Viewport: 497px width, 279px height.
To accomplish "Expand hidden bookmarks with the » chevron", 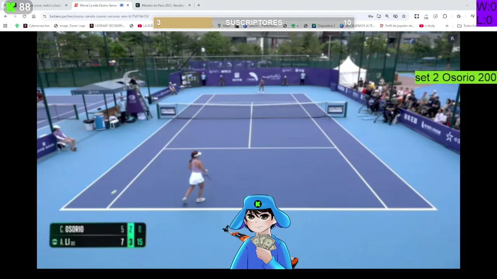I will pyautogui.click(x=447, y=26).
